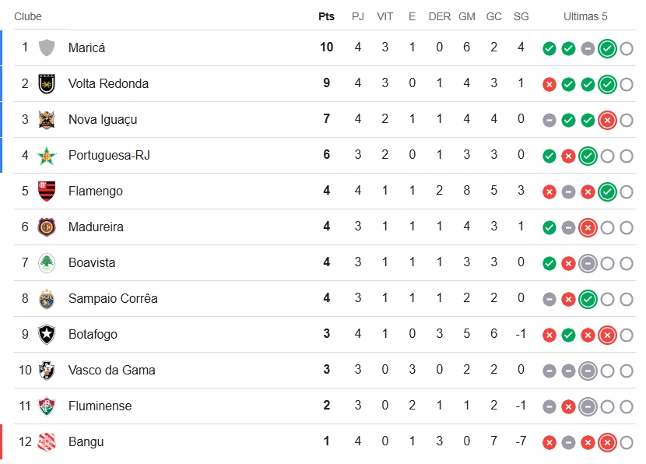The width and height of the screenshot is (646, 464).
Task: Click the SG column header
Action: coord(521,16)
